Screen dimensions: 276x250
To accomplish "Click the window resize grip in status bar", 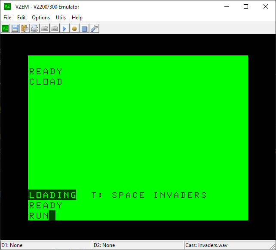I will pos(273,246).
